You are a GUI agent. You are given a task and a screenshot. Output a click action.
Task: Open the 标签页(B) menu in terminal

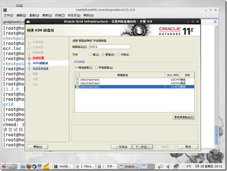[x=74, y=15]
